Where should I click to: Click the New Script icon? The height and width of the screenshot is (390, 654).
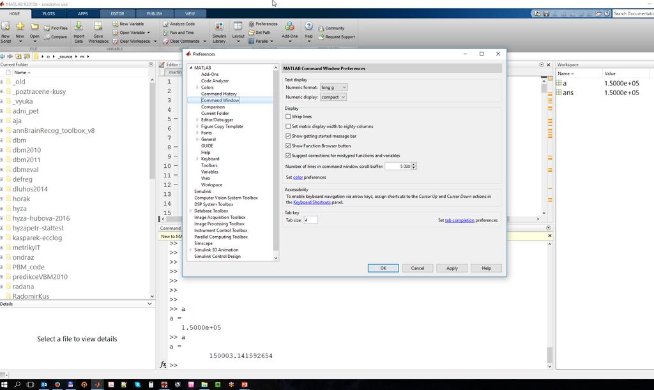(5, 27)
